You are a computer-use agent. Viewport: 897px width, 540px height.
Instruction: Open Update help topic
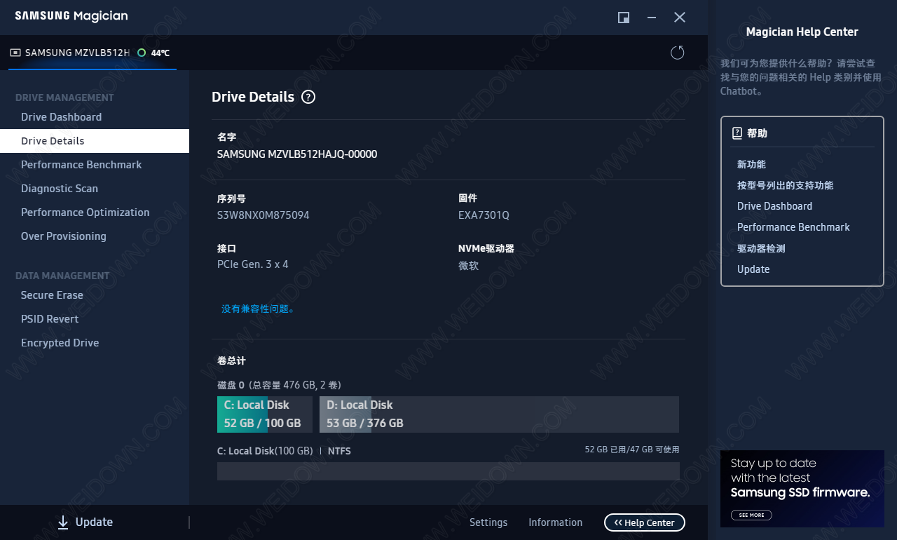(x=753, y=269)
